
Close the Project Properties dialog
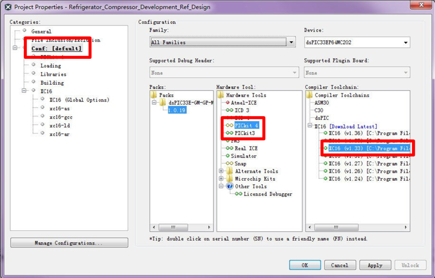point(421,5)
